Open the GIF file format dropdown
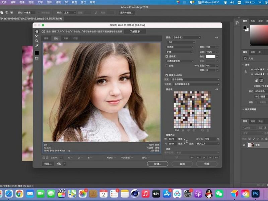Viewport: 268px width, 201px height. (x=181, y=42)
